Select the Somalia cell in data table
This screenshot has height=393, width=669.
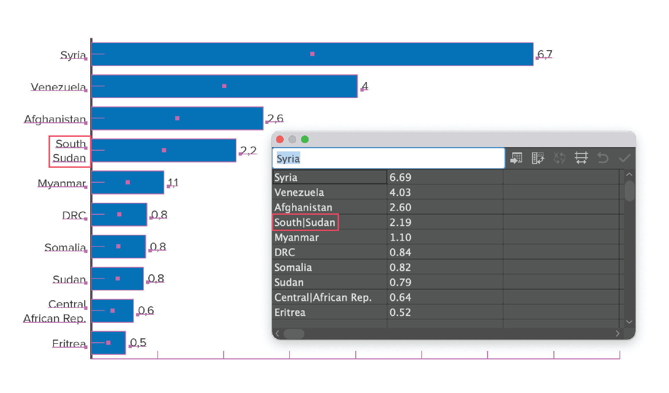tap(330, 267)
